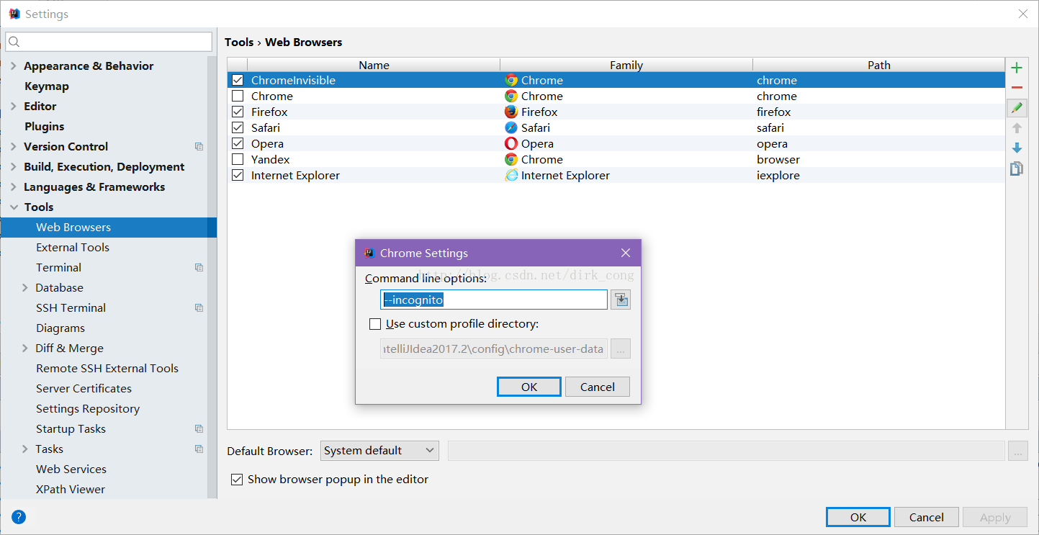
Task: Expand the Editor section
Action: (x=14, y=106)
